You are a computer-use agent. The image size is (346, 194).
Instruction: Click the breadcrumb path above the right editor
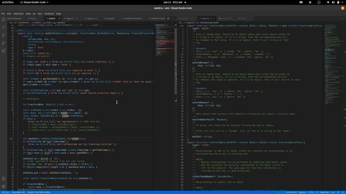click(x=198, y=23)
